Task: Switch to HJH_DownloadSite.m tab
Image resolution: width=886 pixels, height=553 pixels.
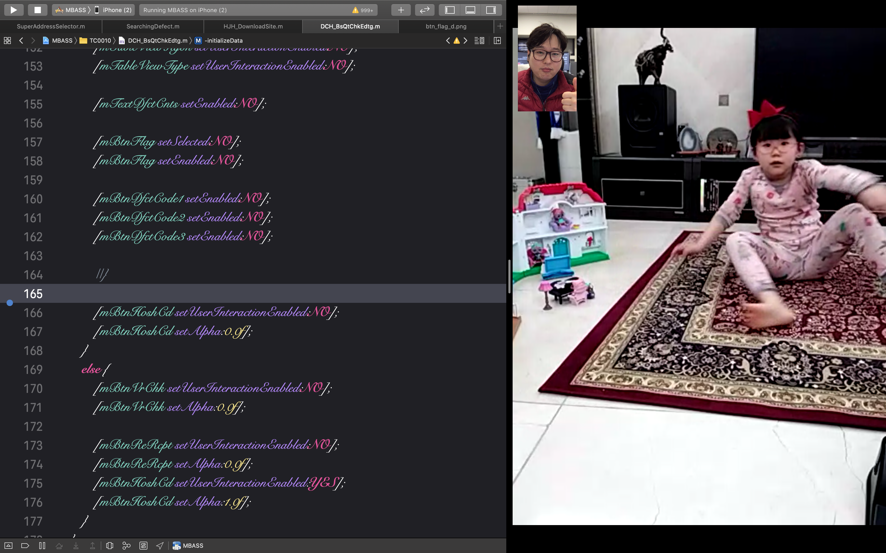Action: pyautogui.click(x=253, y=26)
